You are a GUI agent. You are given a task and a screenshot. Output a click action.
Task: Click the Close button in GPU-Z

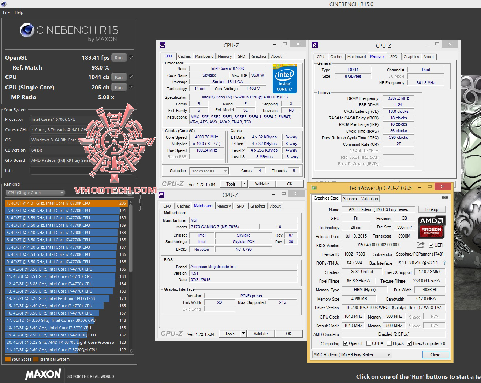pos(435,355)
